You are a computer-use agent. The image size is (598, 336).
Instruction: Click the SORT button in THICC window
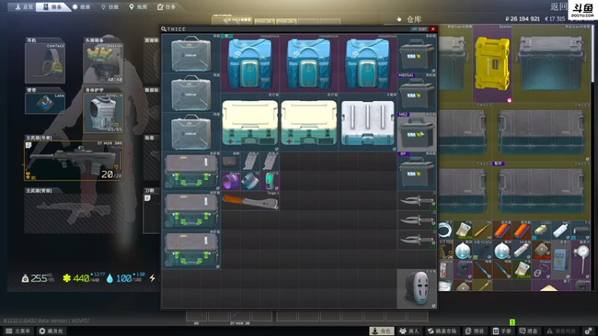pos(420,29)
